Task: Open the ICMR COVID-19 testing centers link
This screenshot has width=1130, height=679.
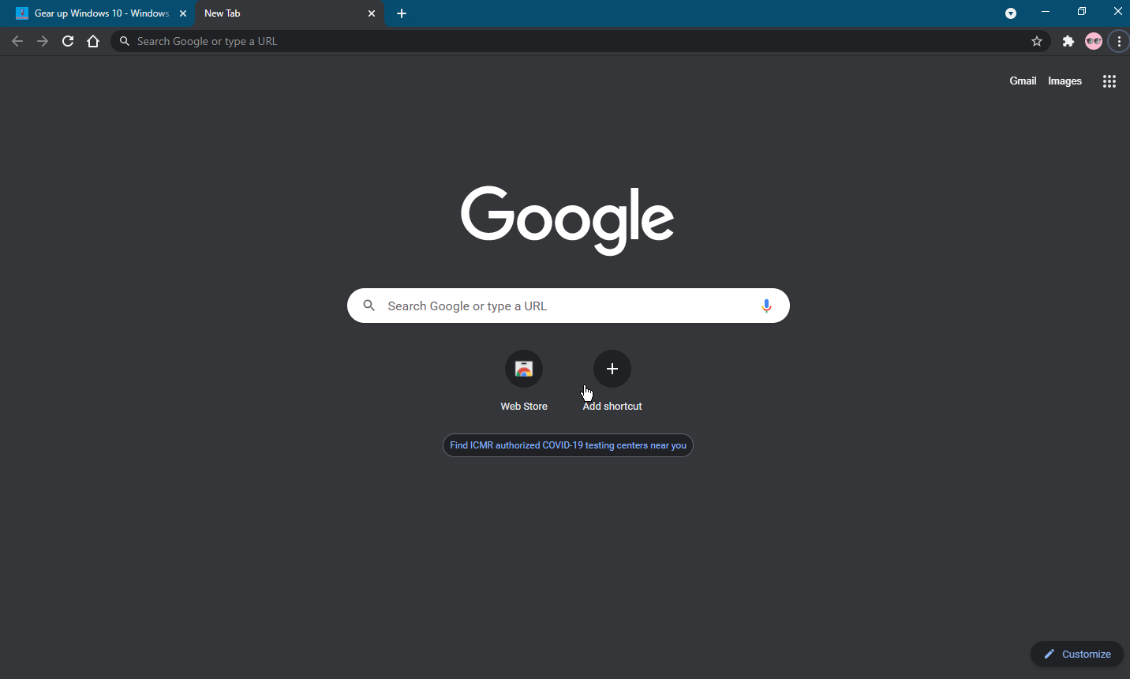Action: (x=568, y=445)
